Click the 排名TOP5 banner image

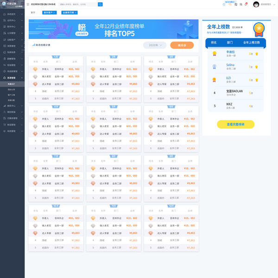tap(114, 29)
